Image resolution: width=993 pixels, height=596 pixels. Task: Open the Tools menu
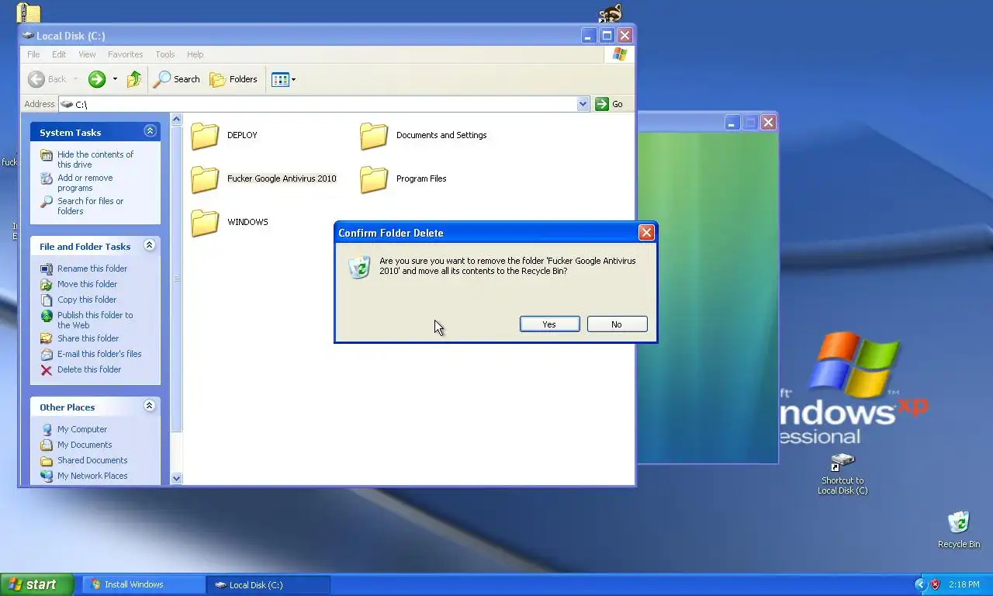(165, 54)
